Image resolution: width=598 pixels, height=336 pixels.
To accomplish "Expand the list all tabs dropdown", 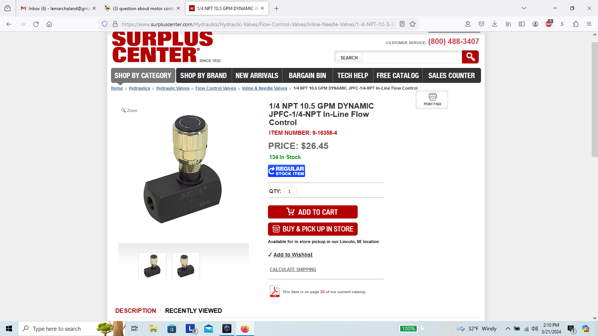I will point(524,8).
